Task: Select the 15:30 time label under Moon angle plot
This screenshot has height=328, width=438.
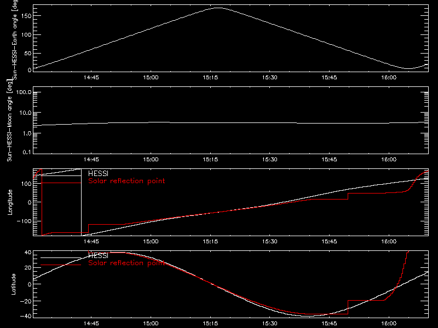Action: (269, 160)
